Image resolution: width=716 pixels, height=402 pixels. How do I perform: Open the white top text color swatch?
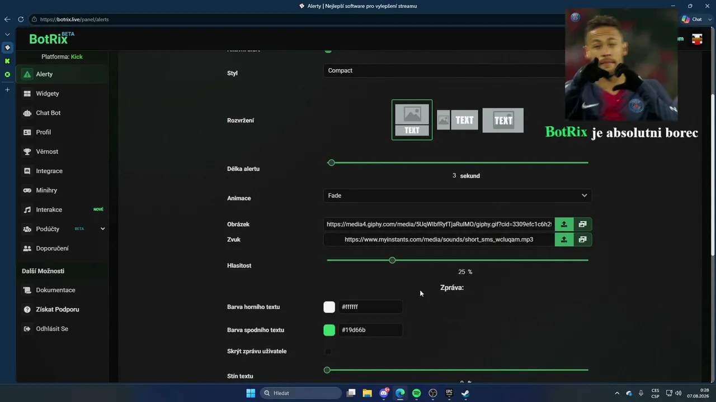[x=329, y=307]
